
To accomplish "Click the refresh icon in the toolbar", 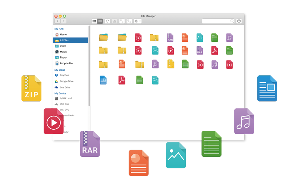I will (x=108, y=21).
